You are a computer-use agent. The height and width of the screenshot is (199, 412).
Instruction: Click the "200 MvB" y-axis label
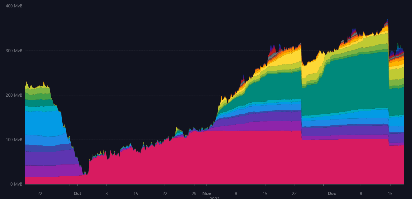point(14,95)
